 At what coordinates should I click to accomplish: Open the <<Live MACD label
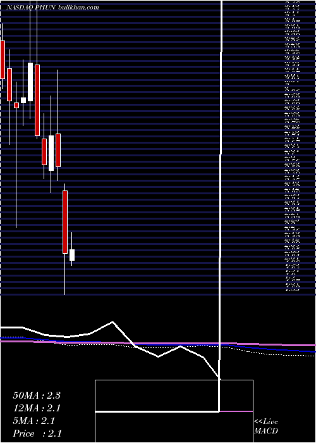pyautogui.click(x=266, y=427)
